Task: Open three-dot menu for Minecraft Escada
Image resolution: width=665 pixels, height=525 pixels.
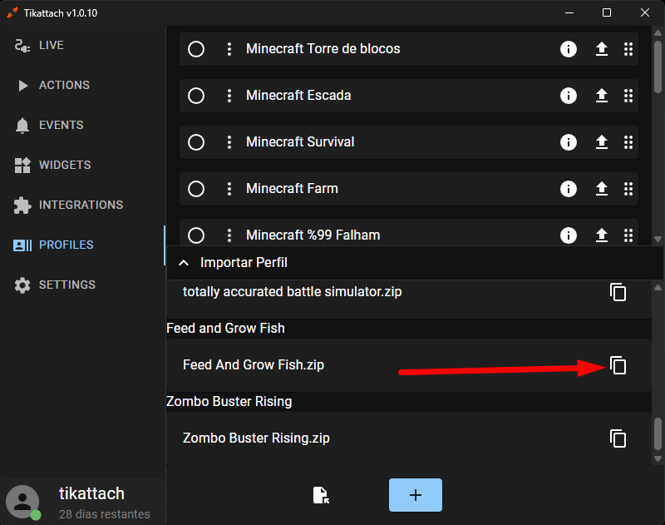Action: [x=229, y=96]
